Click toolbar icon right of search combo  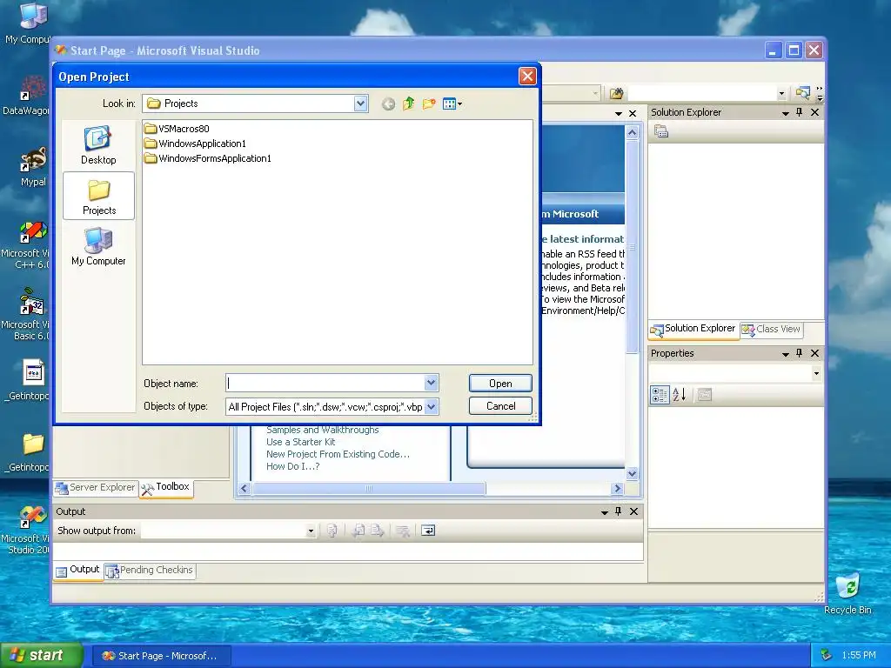click(x=803, y=93)
